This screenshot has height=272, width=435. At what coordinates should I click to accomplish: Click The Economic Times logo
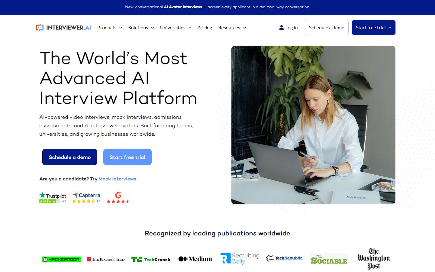(106, 259)
